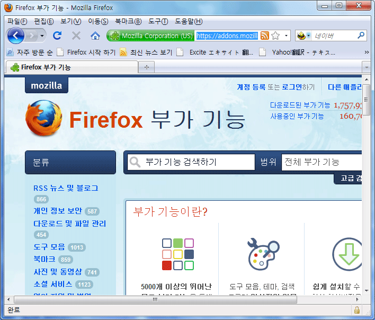The width and height of the screenshot is (375, 320).
Task: Click the search magnifier in page search box
Action: point(135,162)
